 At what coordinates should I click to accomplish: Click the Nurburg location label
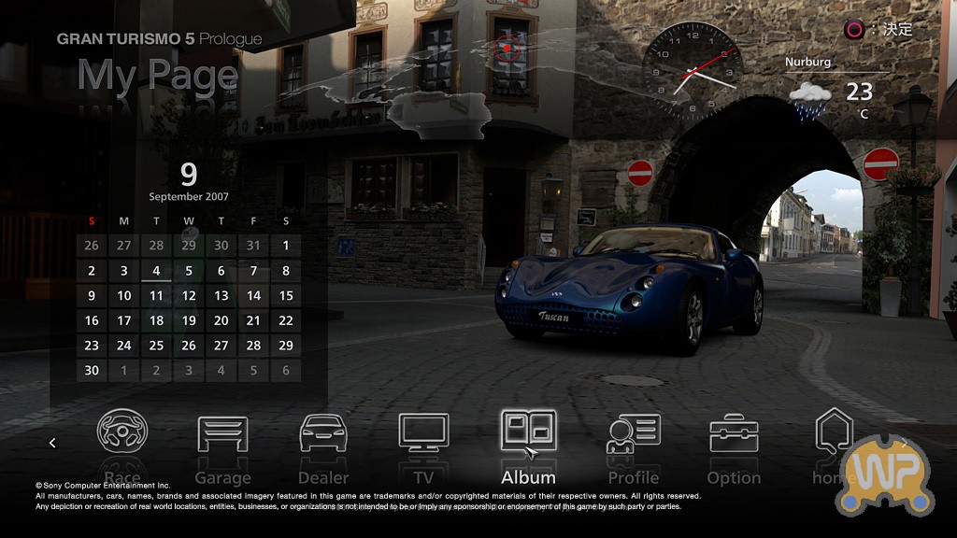[x=807, y=63]
